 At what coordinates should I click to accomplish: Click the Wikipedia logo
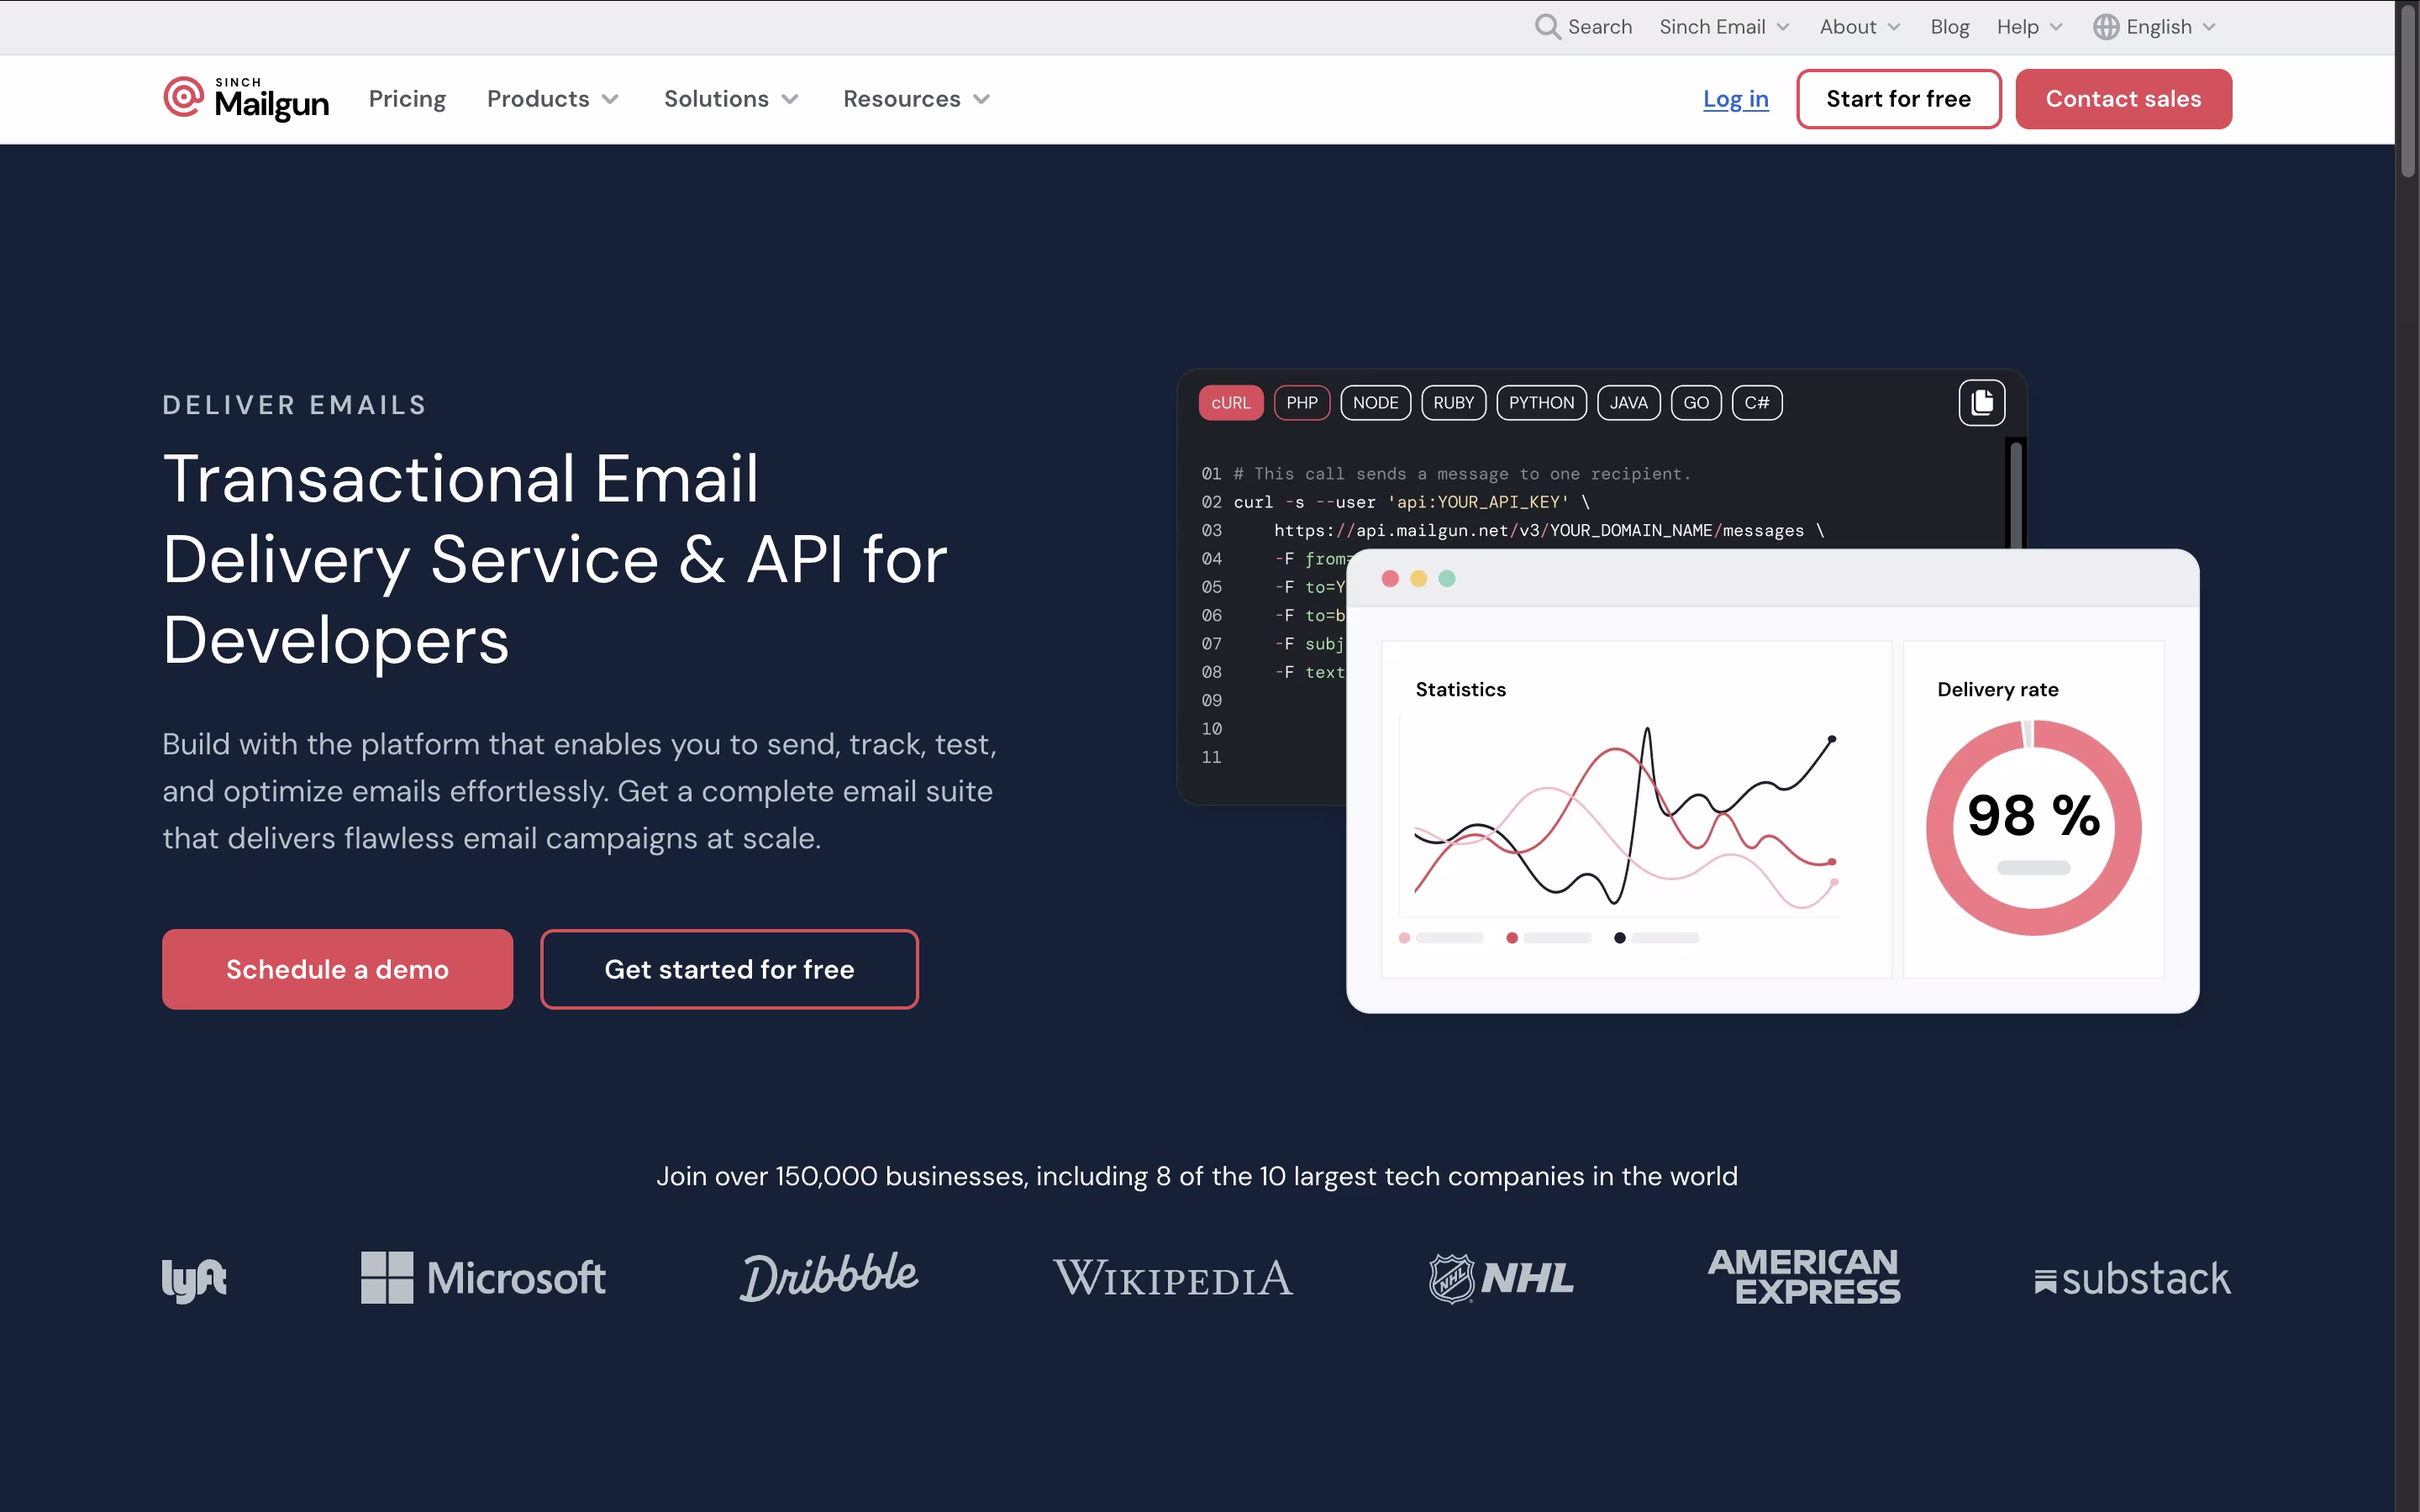click(x=1173, y=1279)
